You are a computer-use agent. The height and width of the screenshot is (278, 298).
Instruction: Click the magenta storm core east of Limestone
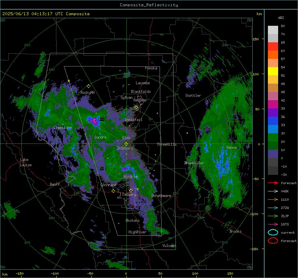(95, 121)
